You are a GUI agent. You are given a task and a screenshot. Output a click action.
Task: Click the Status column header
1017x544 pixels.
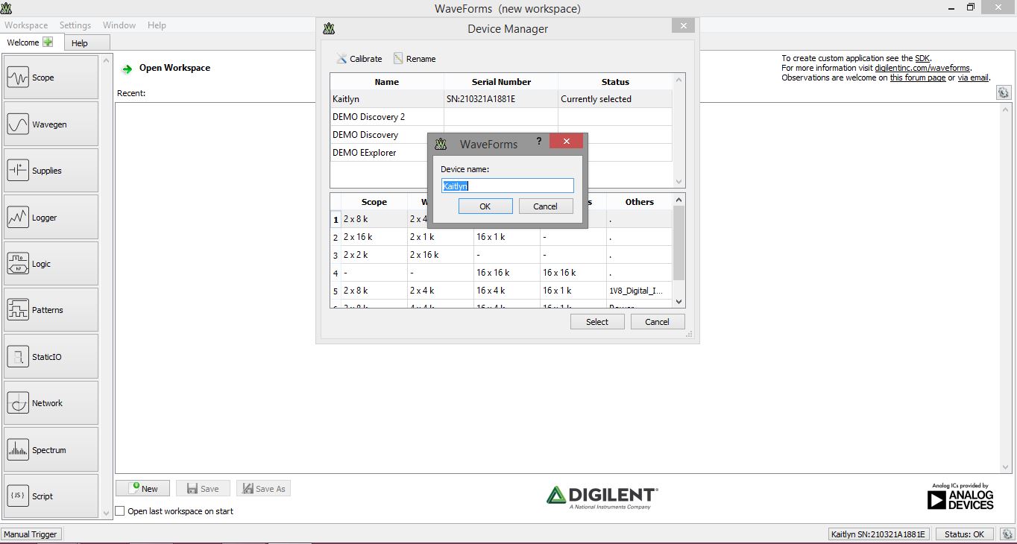[615, 82]
